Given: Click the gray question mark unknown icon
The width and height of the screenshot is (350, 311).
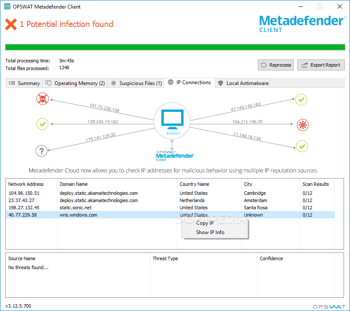Looking at the screenshot, I should coord(42,151).
